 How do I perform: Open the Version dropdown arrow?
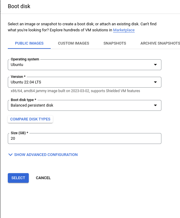(155, 82)
